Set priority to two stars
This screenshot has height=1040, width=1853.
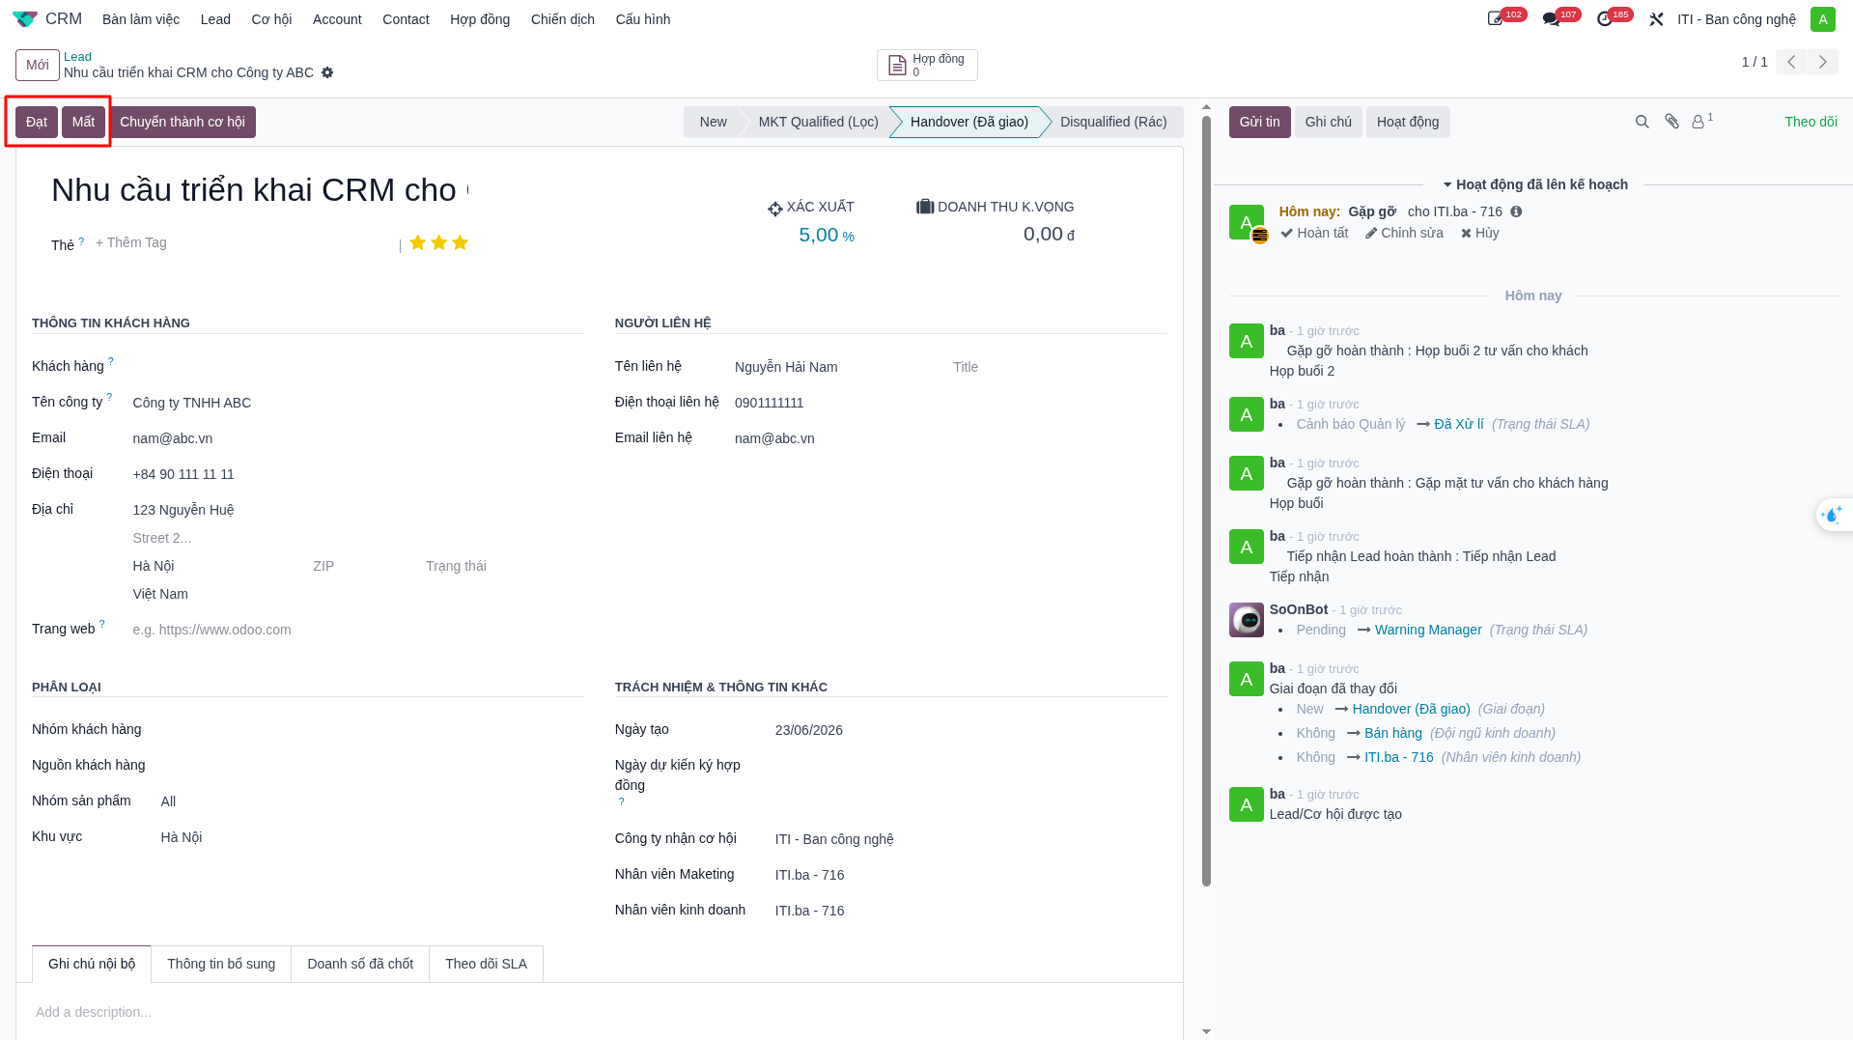click(x=438, y=242)
